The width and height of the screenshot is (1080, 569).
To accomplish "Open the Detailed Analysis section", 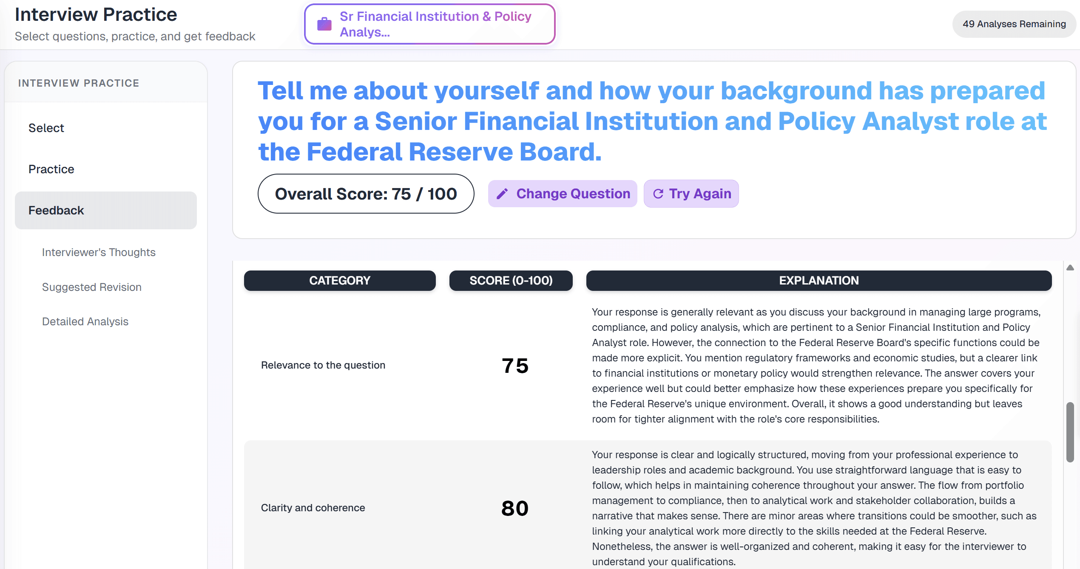I will (85, 321).
